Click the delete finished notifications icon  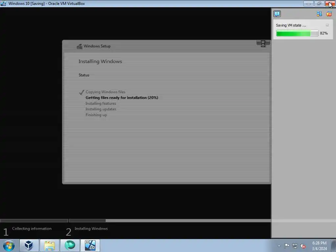pos(329,14)
